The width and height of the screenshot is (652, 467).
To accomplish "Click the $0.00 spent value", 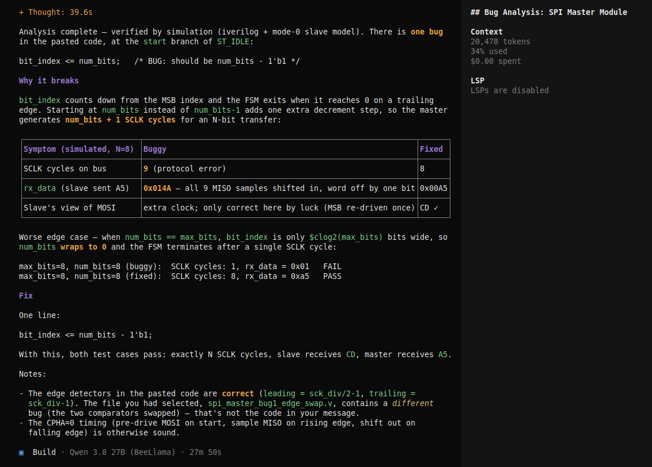I will click(x=496, y=61).
